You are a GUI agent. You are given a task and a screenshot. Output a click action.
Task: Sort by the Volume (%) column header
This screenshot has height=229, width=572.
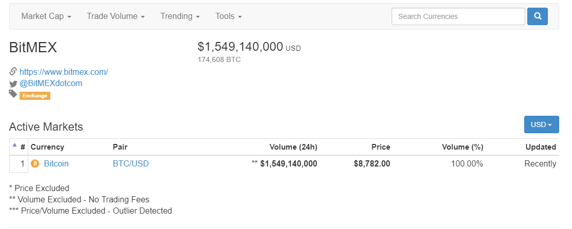463,147
